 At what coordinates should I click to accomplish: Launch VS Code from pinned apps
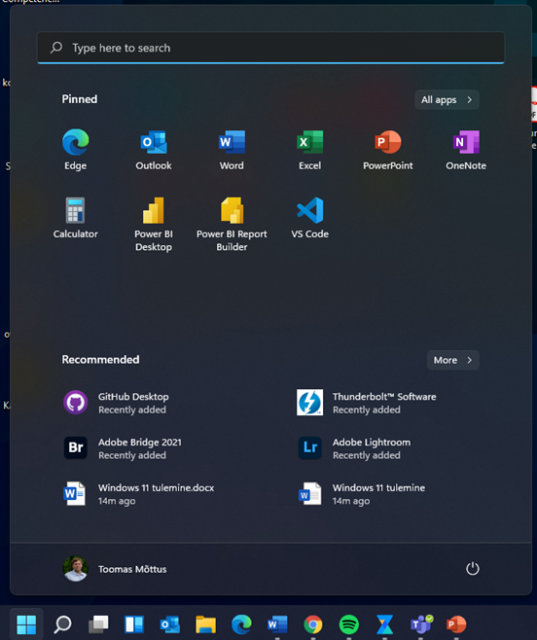(310, 219)
